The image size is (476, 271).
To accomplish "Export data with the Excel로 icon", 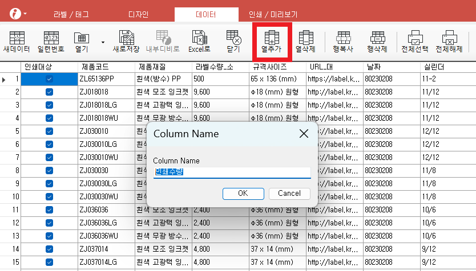I will tap(199, 41).
